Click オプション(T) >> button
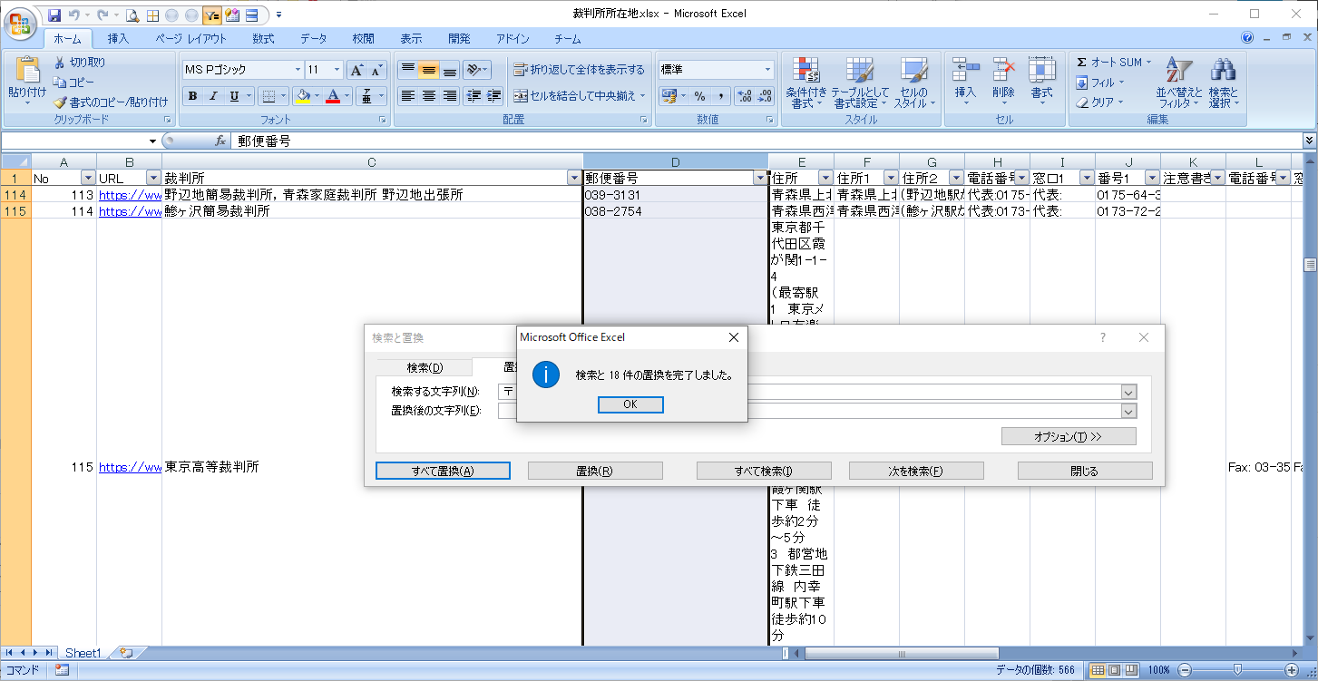 1069,436
